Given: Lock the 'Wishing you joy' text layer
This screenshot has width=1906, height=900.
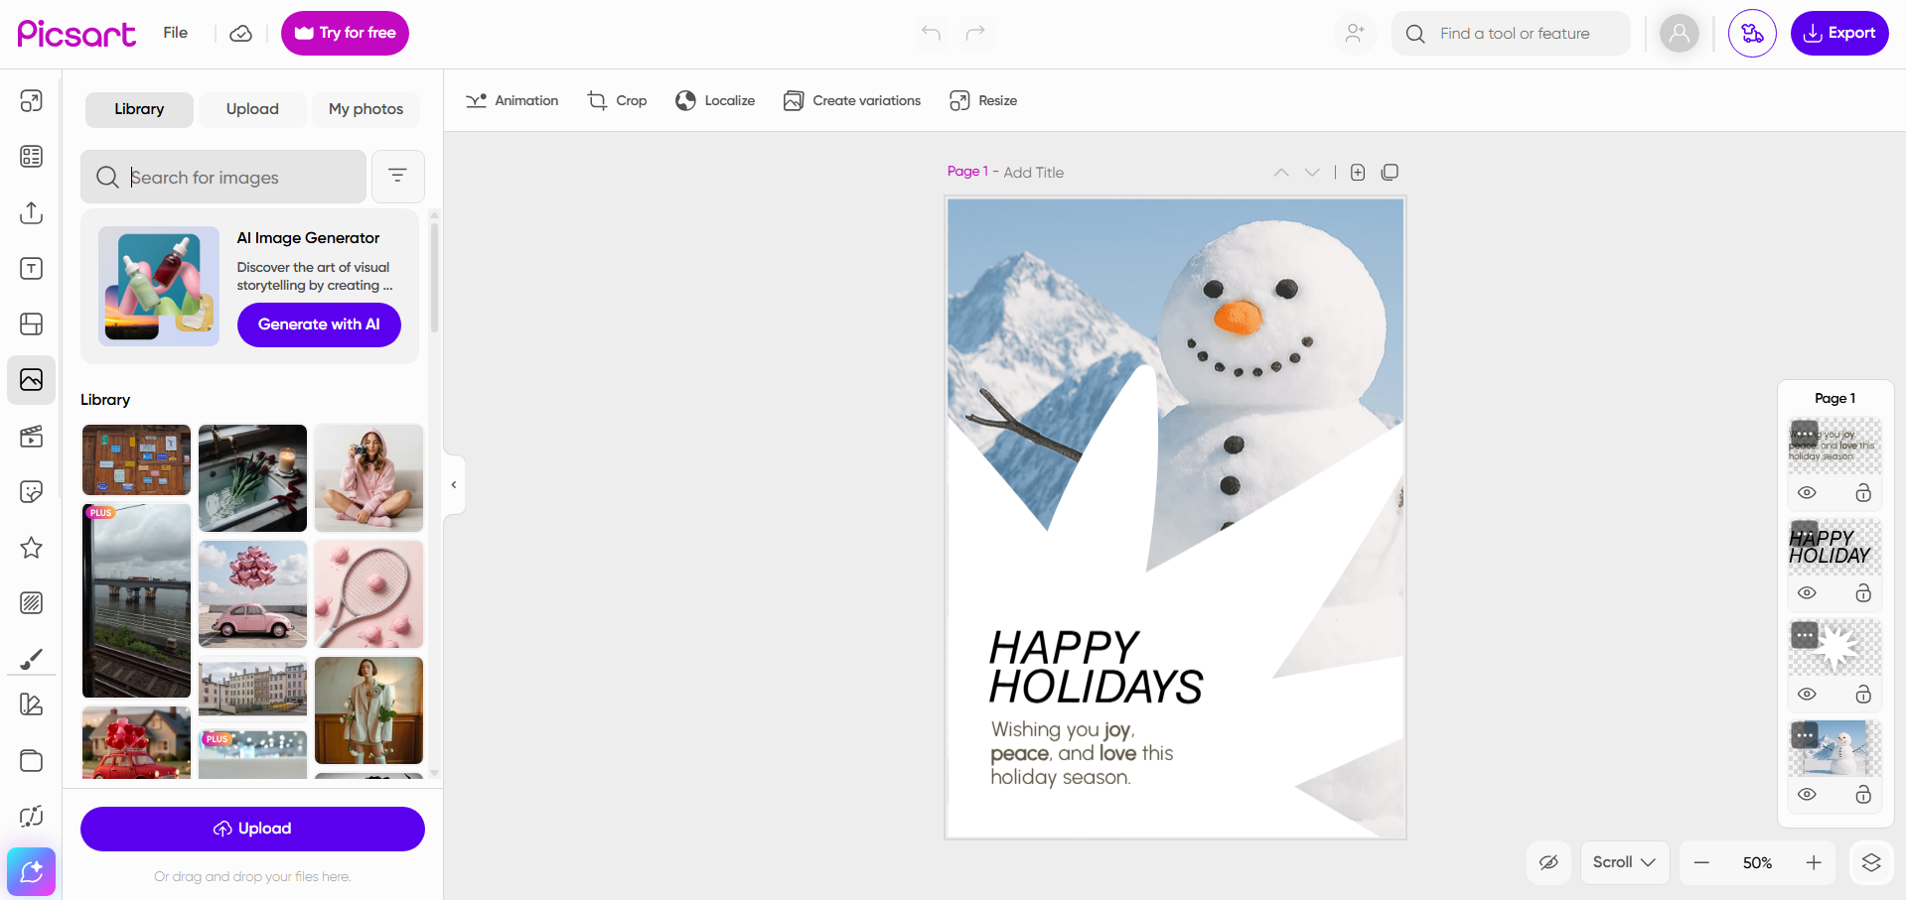Looking at the screenshot, I should point(1863,493).
